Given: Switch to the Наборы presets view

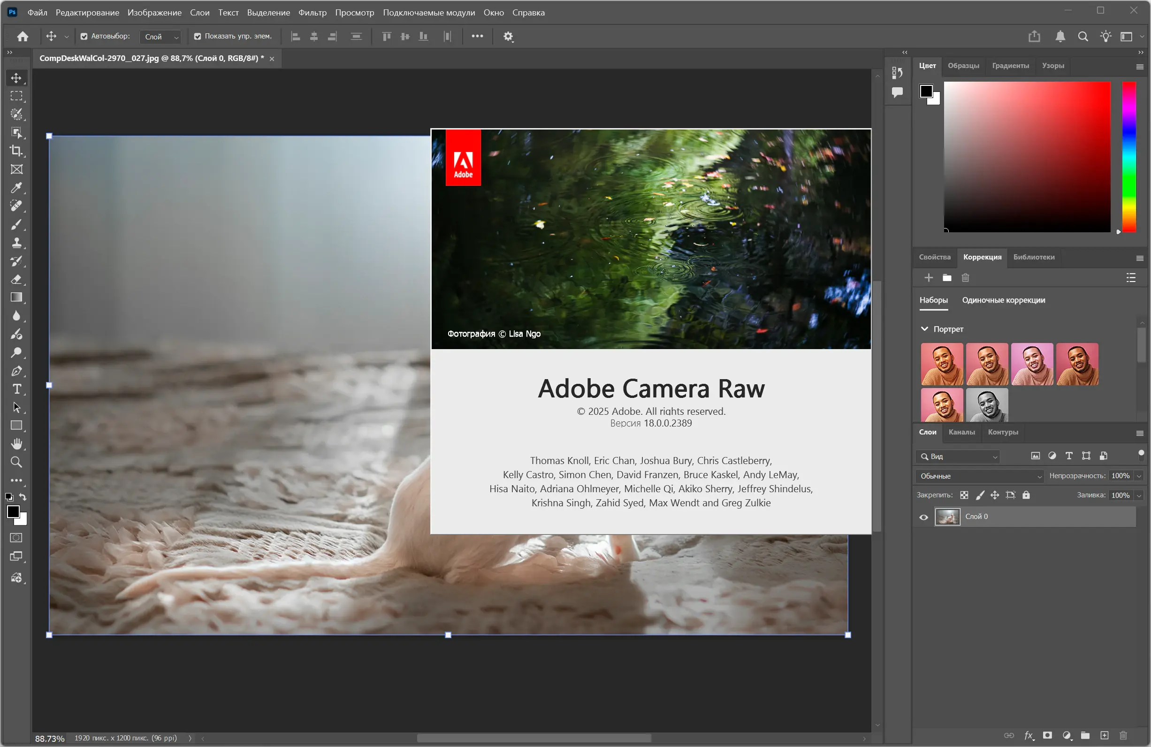Looking at the screenshot, I should (x=933, y=300).
